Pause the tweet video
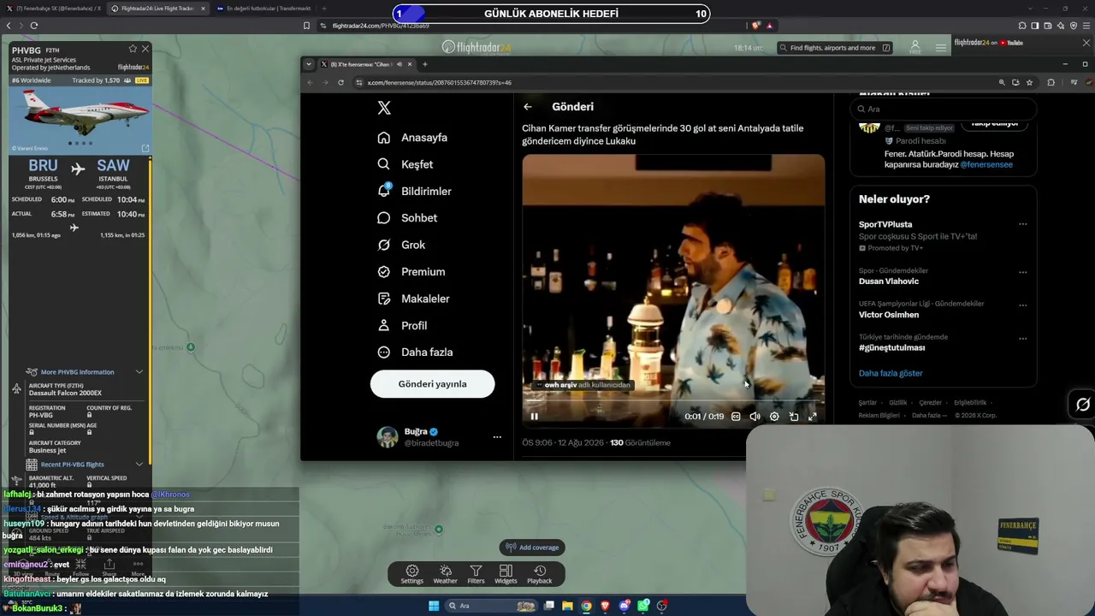This screenshot has height=616, width=1095. [x=535, y=417]
